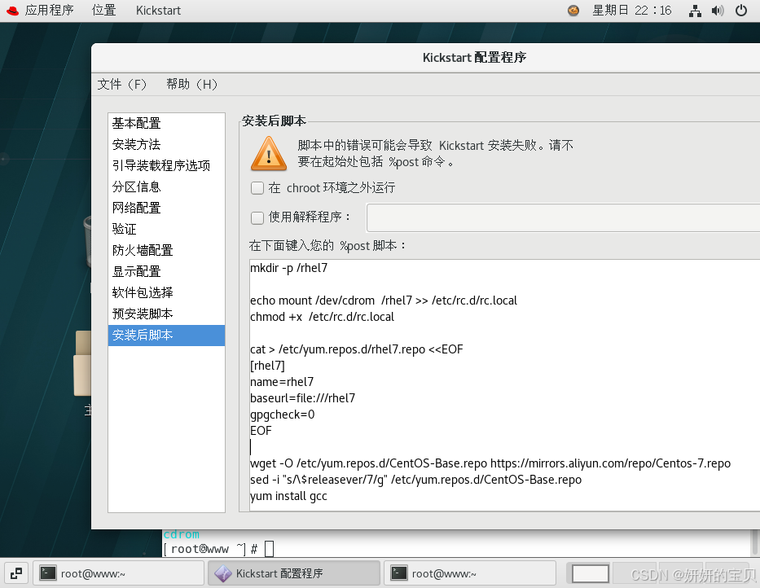Click the show-desktop icon in bottom taskbar
The height and width of the screenshot is (588, 760).
(x=16, y=573)
